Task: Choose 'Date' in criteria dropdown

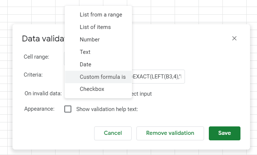Action: click(85, 64)
